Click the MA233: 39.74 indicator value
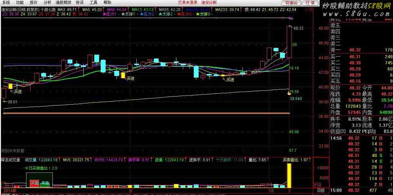 point(227,10)
